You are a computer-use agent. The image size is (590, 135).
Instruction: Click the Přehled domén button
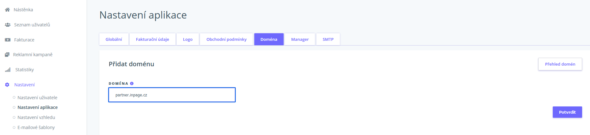point(560,64)
